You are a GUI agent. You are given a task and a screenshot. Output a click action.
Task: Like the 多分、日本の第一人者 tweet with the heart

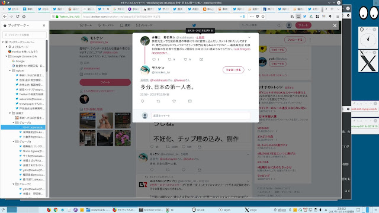pos(174,101)
